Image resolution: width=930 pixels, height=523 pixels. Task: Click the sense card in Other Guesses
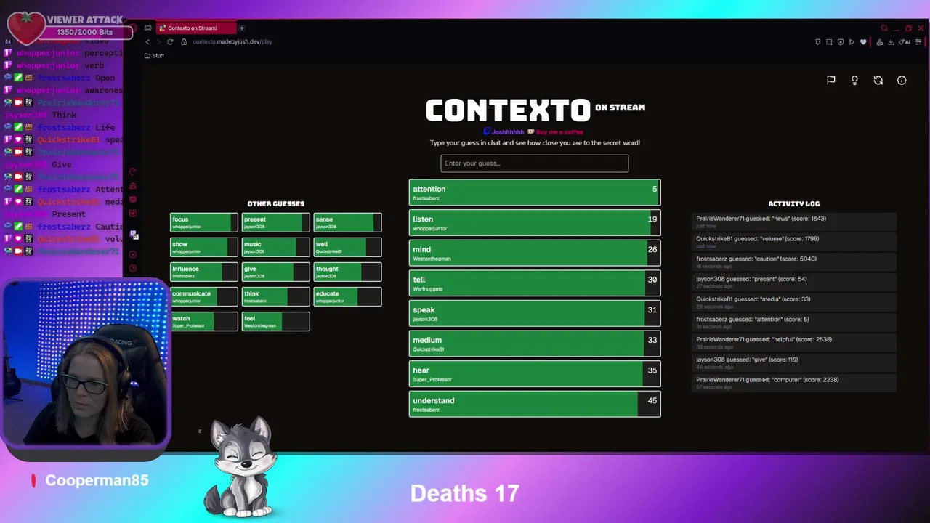pyautogui.click(x=347, y=222)
